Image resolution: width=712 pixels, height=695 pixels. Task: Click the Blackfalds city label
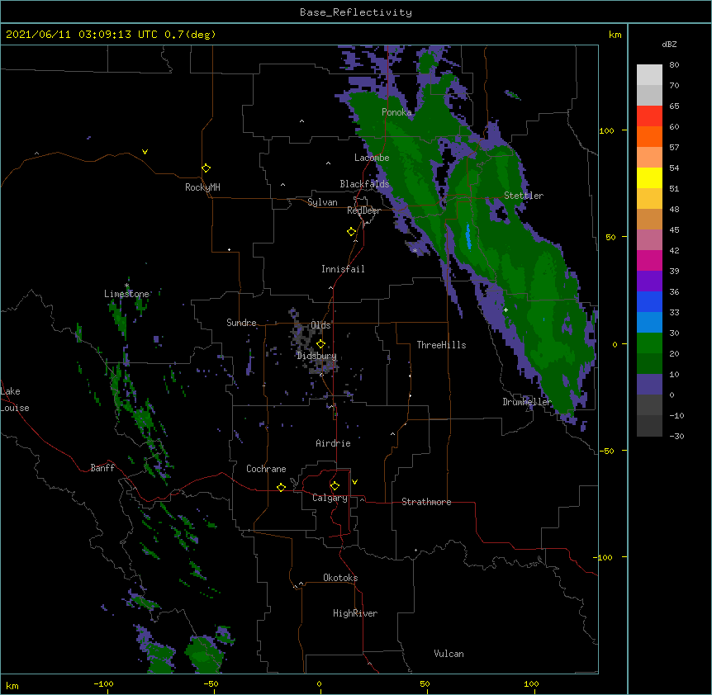pyautogui.click(x=364, y=184)
